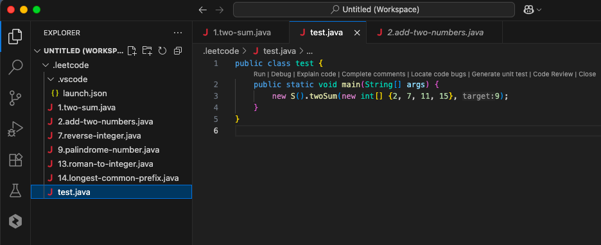Open the Explorer view in activity bar
601x245 pixels.
15,36
